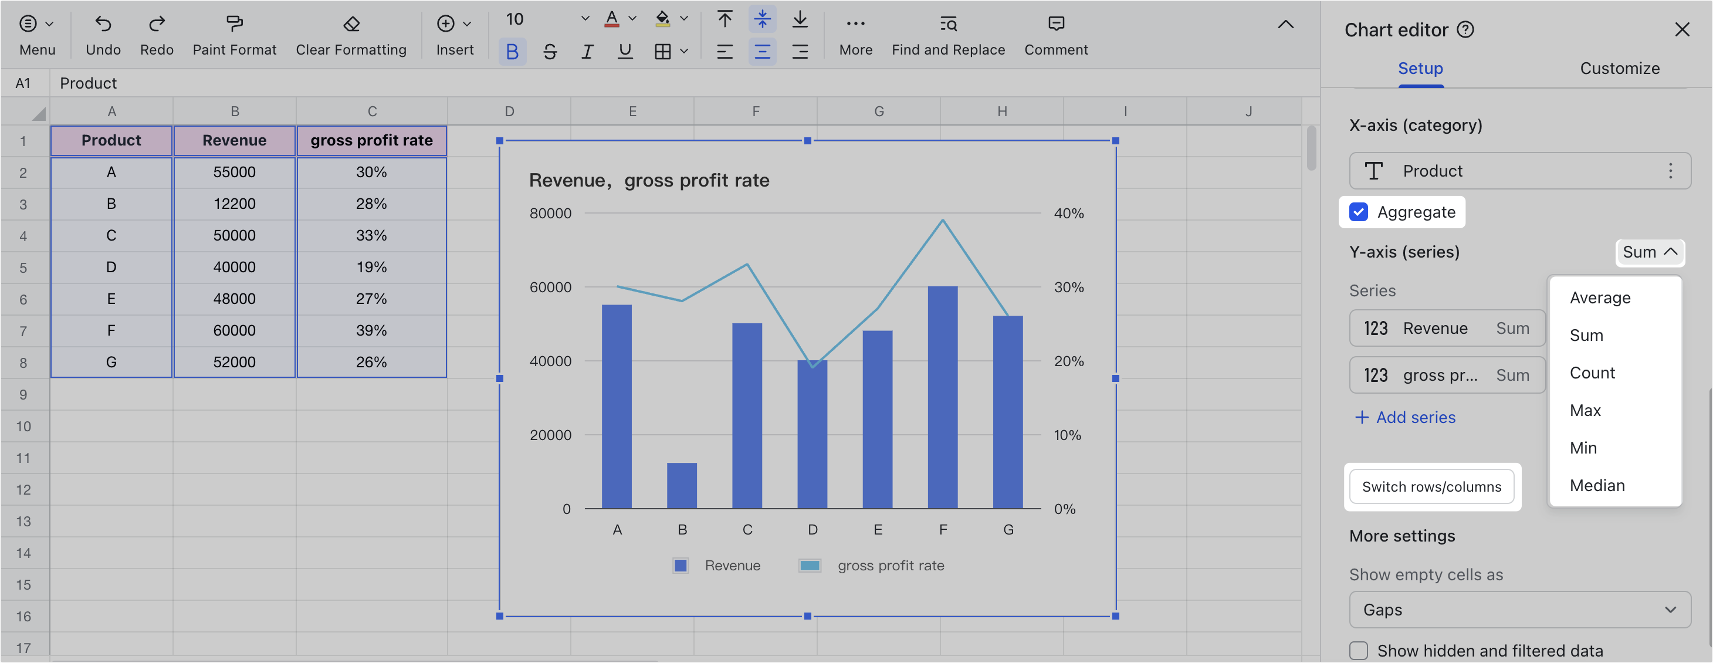Image resolution: width=1713 pixels, height=663 pixels.
Task: Align cell content to vertical middle
Action: [762, 19]
